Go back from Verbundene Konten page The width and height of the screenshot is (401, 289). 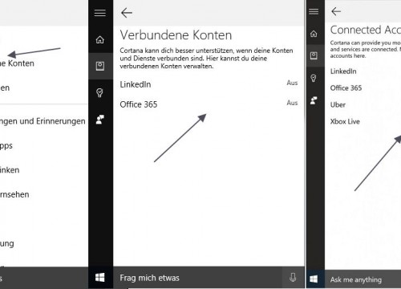pos(127,13)
